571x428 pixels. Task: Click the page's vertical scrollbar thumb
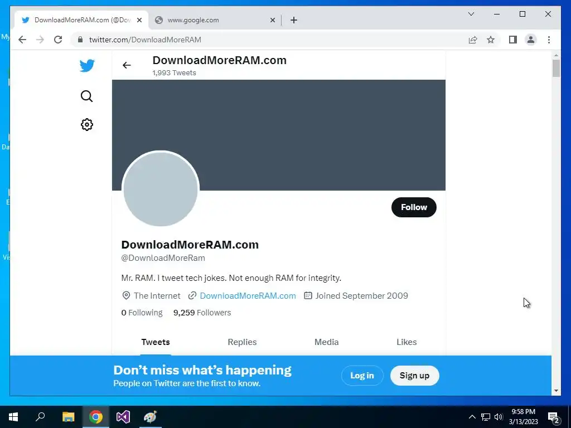tap(556, 69)
